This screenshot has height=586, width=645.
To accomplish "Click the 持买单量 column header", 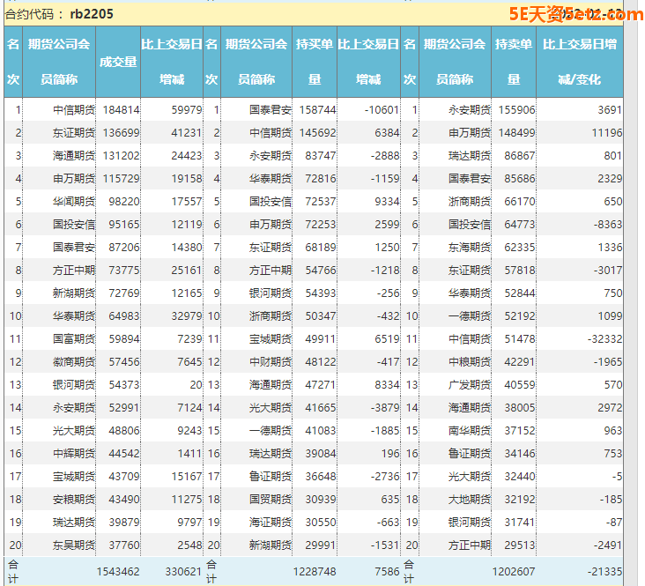I will (x=315, y=62).
